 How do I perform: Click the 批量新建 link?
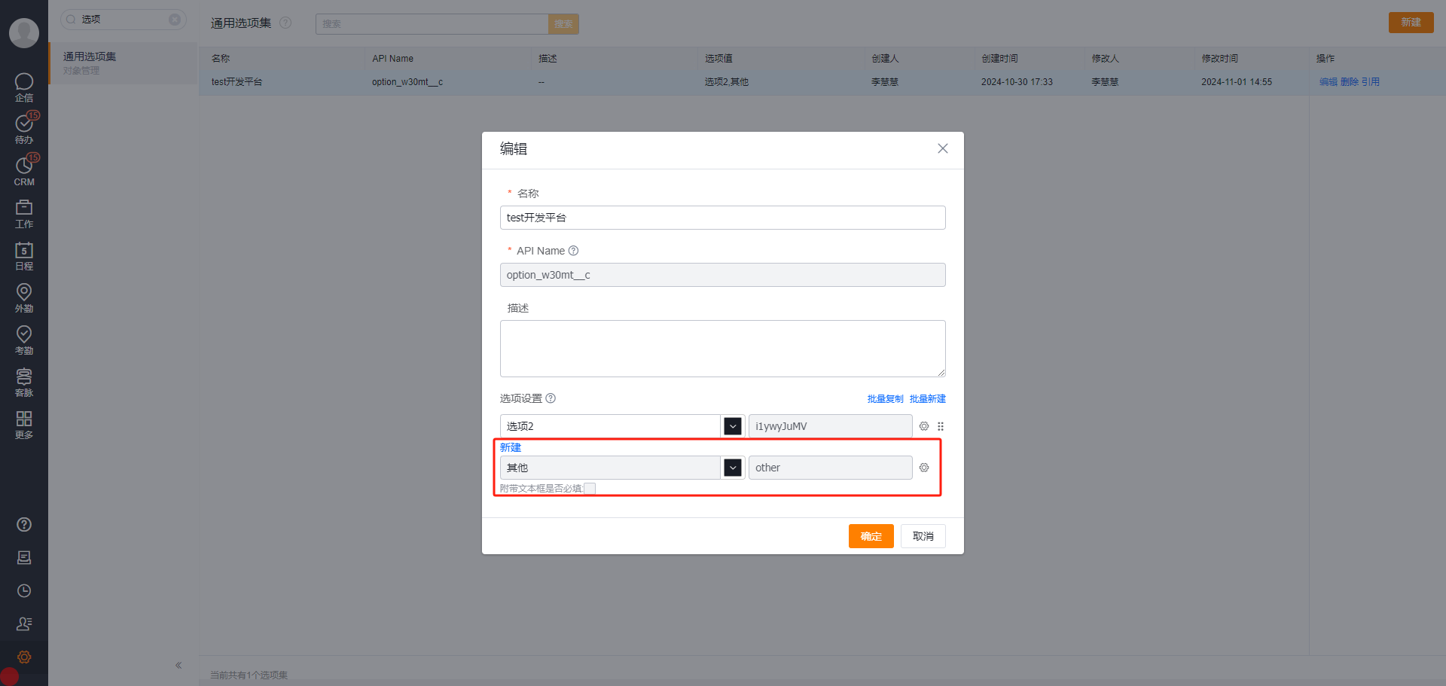click(x=927, y=398)
